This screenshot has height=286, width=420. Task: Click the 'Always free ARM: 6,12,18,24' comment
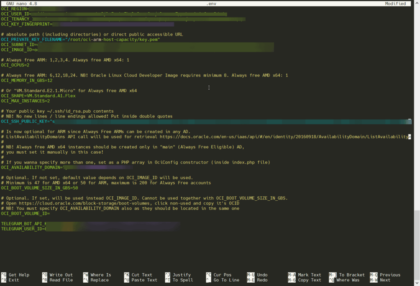[144, 75]
